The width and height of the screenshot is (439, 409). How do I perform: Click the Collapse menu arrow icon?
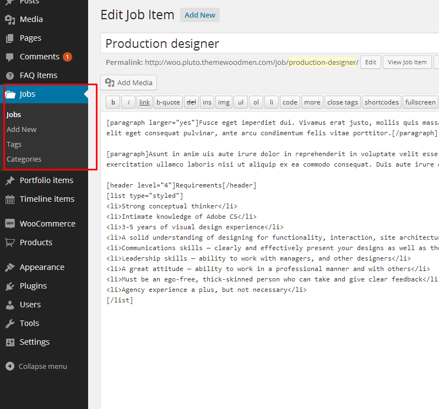tap(10, 366)
